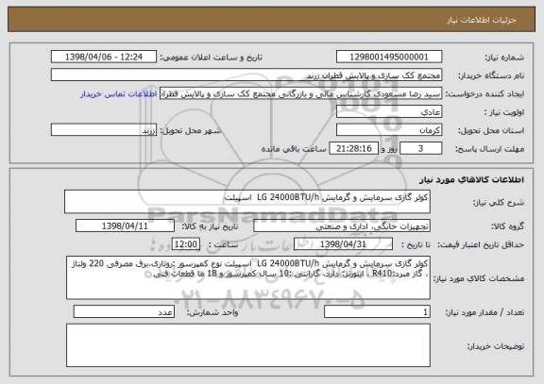Click the remaining time field 21:28:16
544x384 pixels.
353,149
